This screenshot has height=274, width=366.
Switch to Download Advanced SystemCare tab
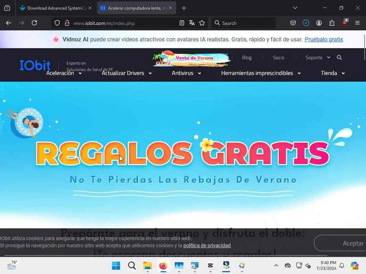pyautogui.click(x=55, y=8)
